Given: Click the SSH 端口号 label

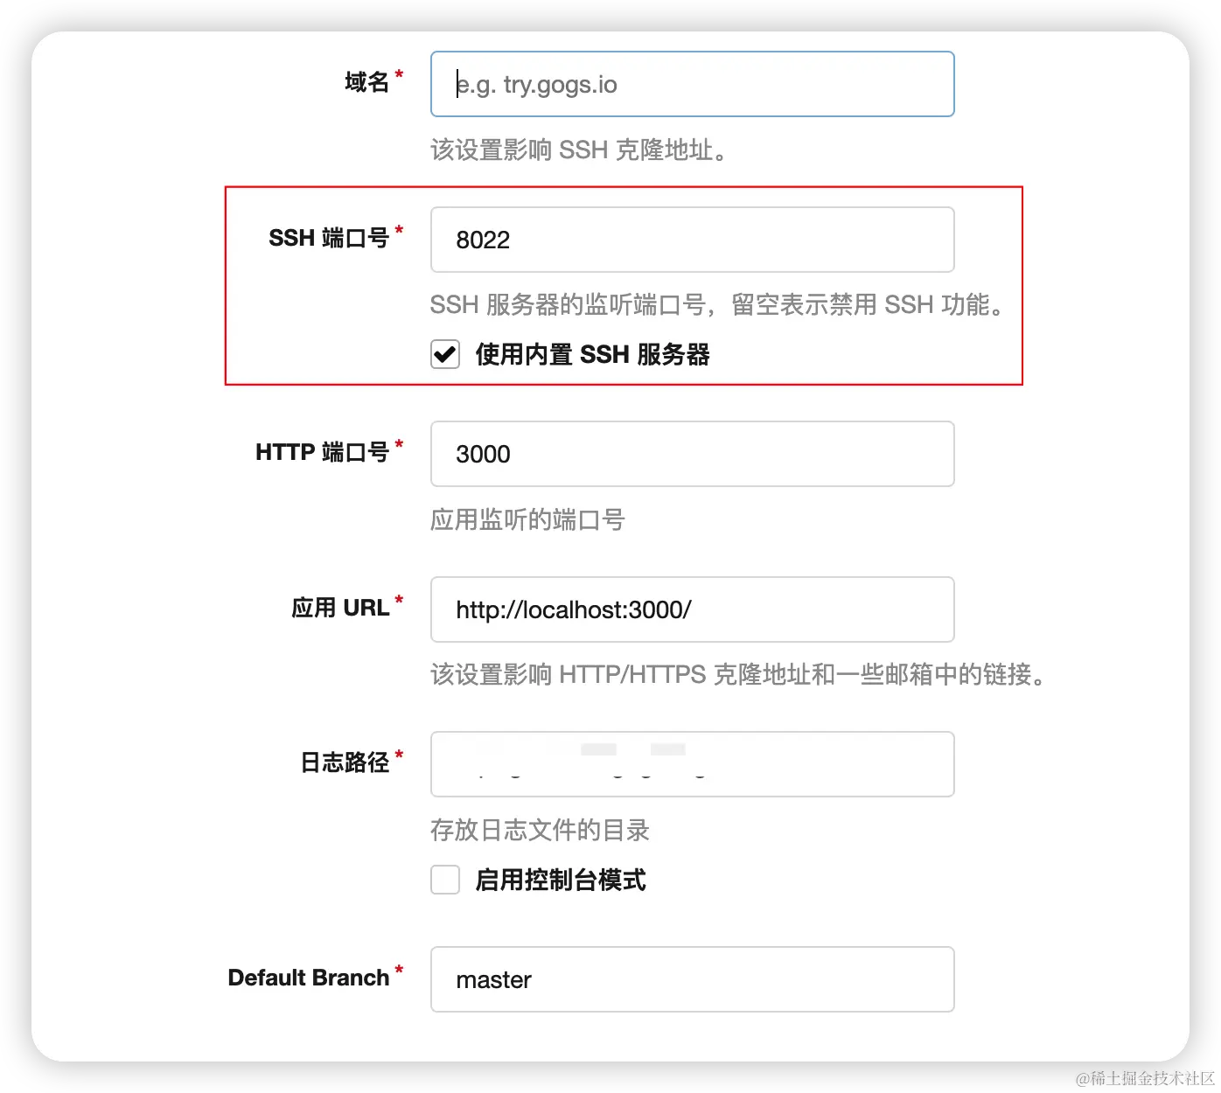Looking at the screenshot, I should (x=328, y=237).
